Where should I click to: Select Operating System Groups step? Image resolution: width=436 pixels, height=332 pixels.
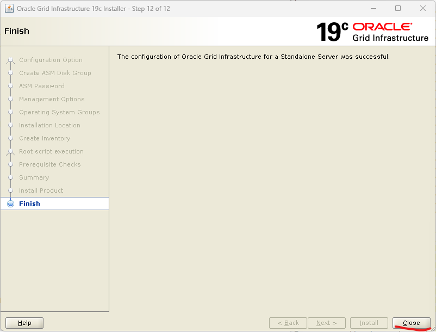tap(59, 112)
